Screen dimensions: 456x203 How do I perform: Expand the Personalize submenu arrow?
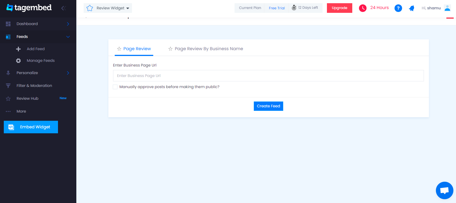tap(68, 73)
